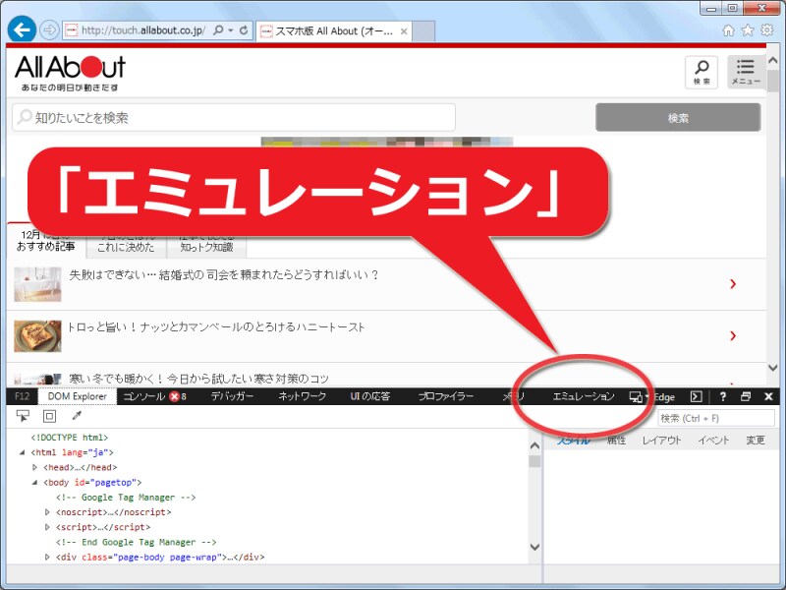Click the DOM Explorer scrollbar down arrow

[534, 547]
